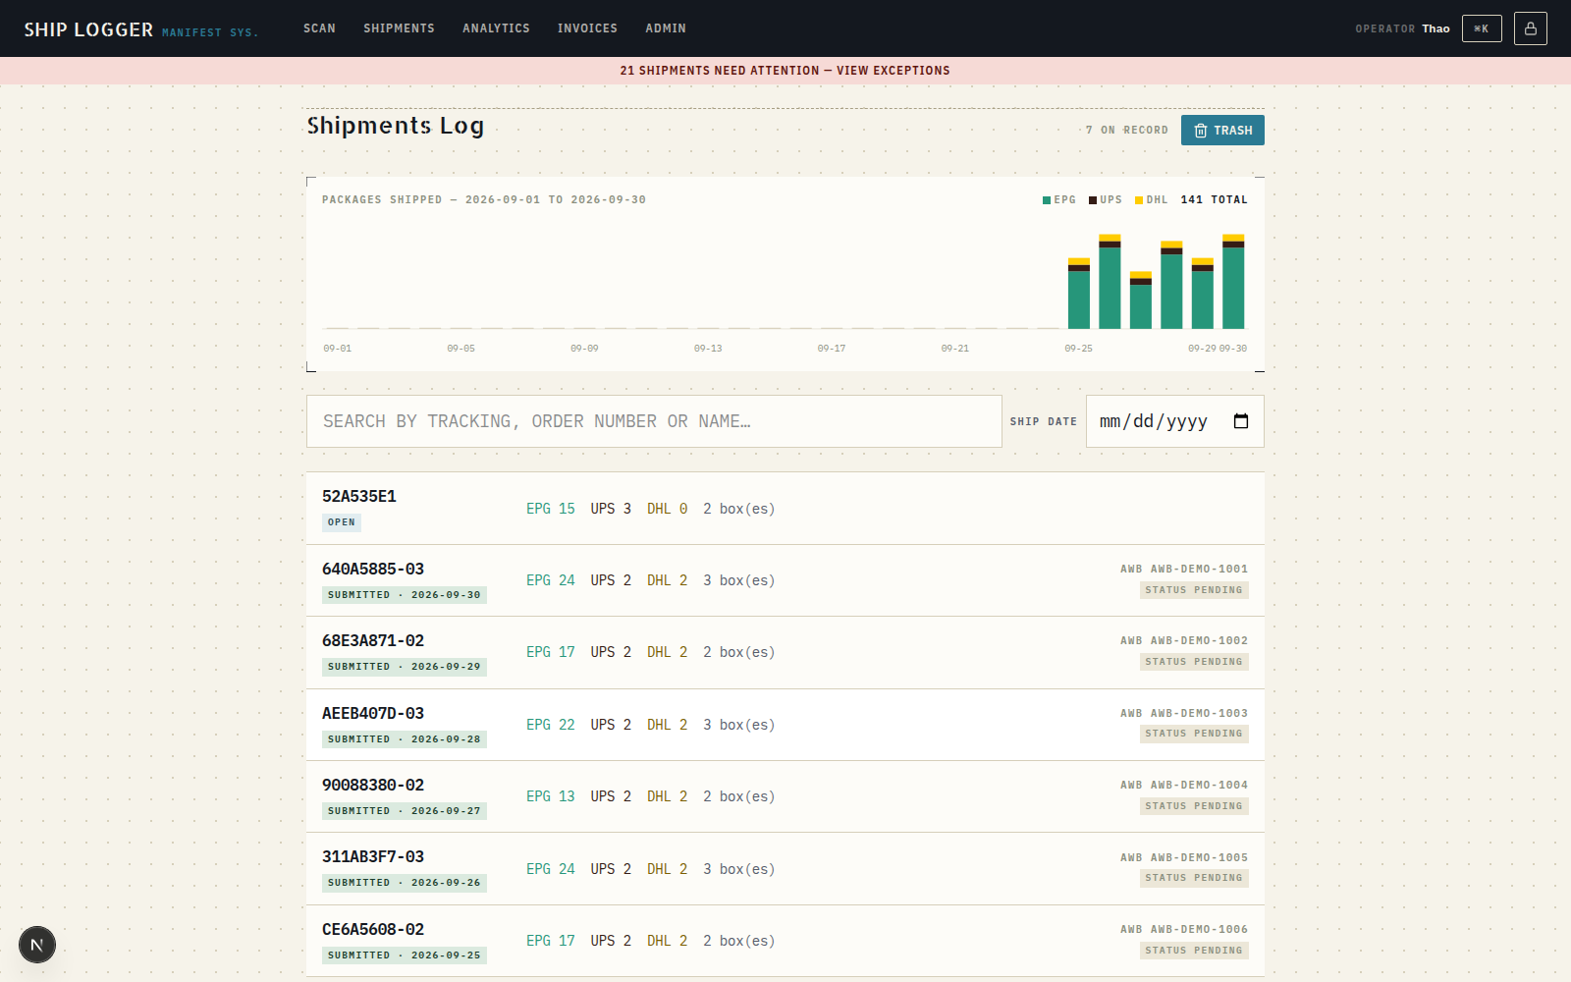Focus the tracking search field
Screen dimensions: 1571x982
[x=654, y=421]
